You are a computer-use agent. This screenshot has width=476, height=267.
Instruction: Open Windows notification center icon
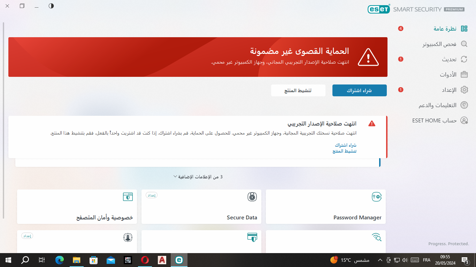pyautogui.click(x=465, y=260)
